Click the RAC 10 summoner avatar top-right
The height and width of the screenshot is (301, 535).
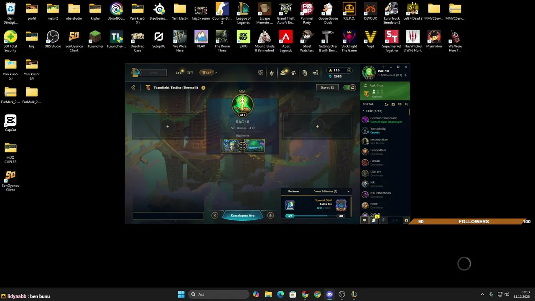pos(369,72)
